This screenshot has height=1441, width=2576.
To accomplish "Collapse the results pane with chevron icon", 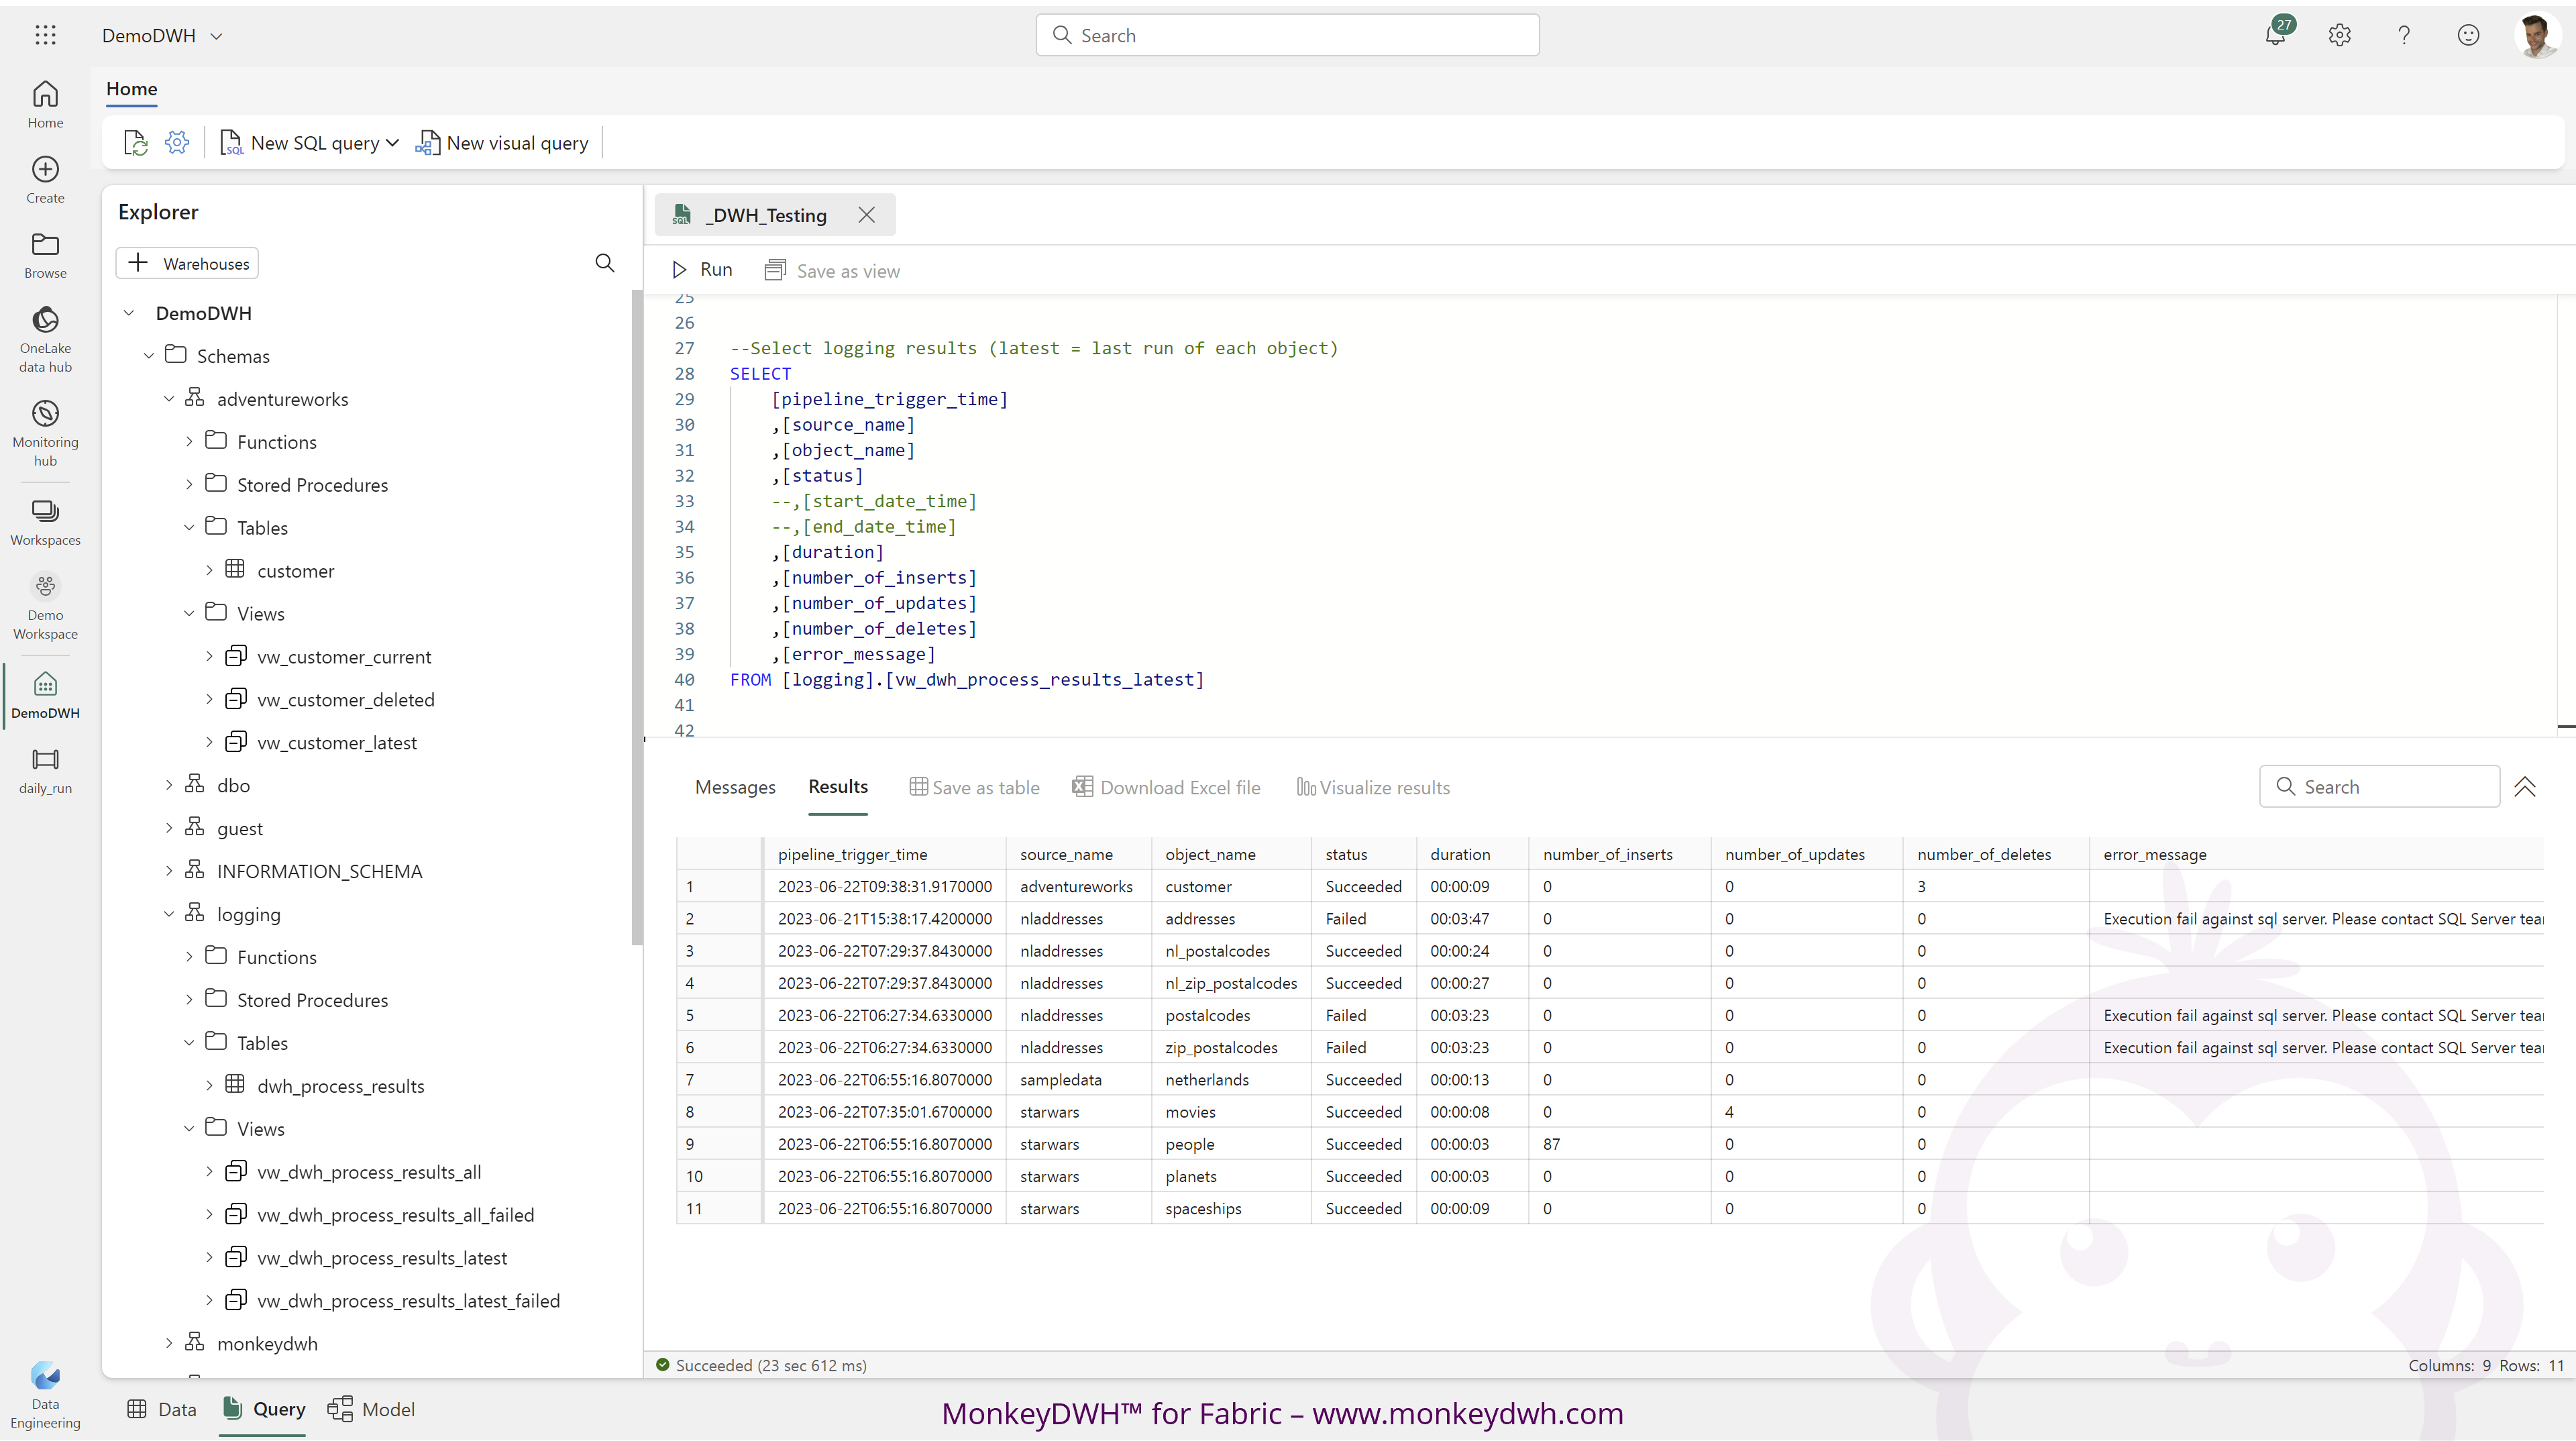I will tap(2525, 787).
